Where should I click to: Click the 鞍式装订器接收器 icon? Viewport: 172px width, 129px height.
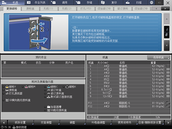pyautogui.click(x=49, y=97)
